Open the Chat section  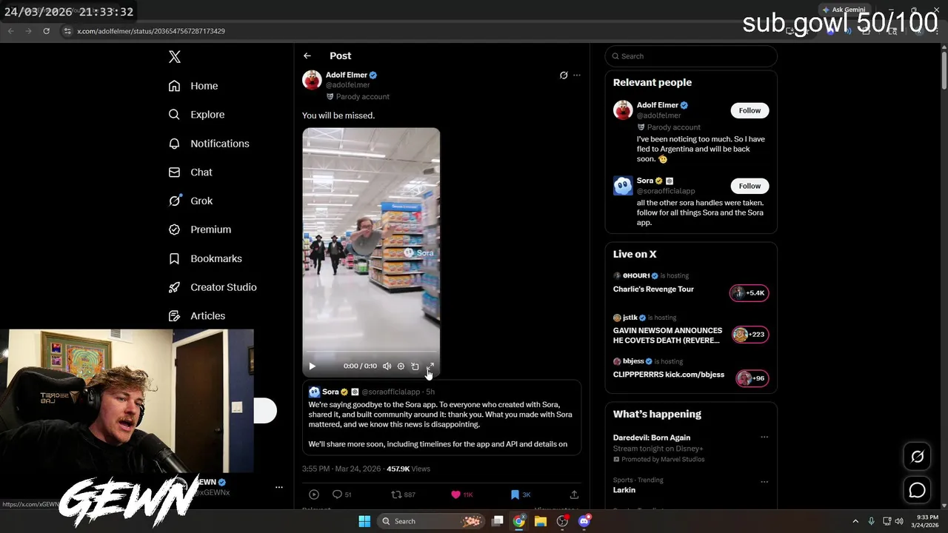click(x=190, y=172)
